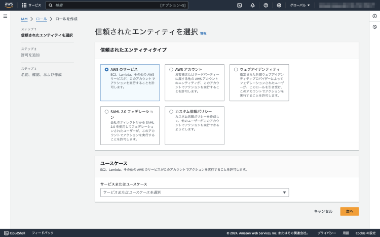Open the settings gear icon
The image size is (380, 237).
tap(279, 6)
